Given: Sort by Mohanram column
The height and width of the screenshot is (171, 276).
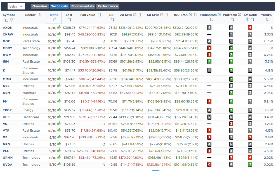Looking at the screenshot, I should (x=211, y=19).
